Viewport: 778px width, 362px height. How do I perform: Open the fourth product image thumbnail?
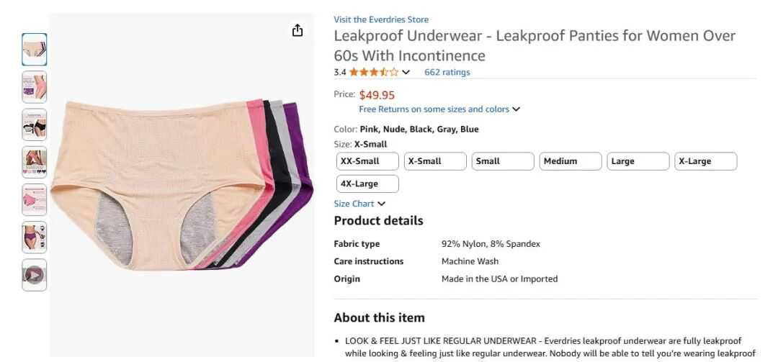coord(35,162)
